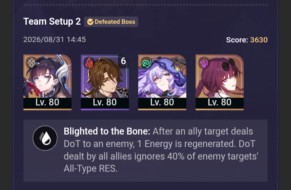This screenshot has height=190, width=291.
Task: Click the Fire element icon on second character
Action: 89,63
